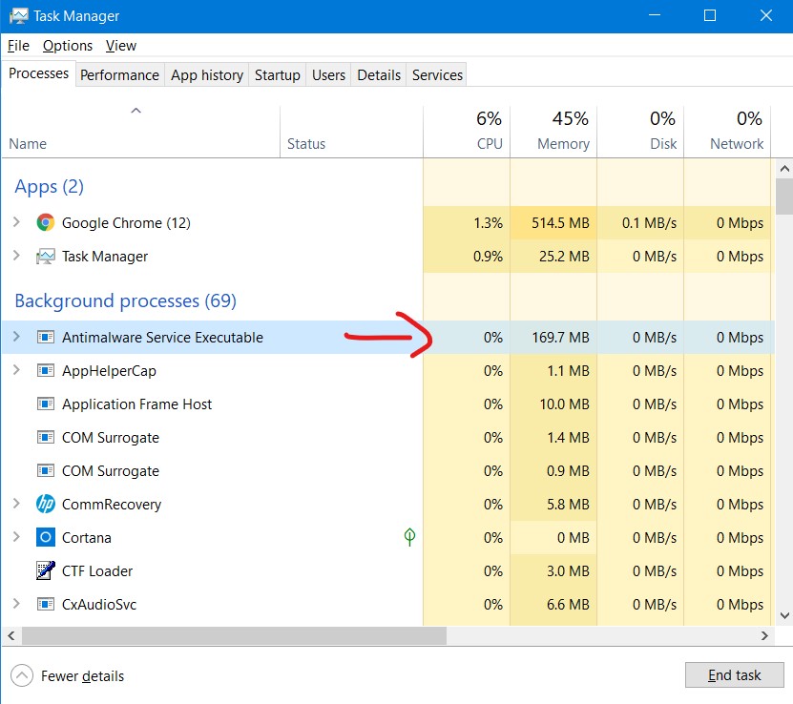Expand the CxAudioSvc process row

[16, 603]
